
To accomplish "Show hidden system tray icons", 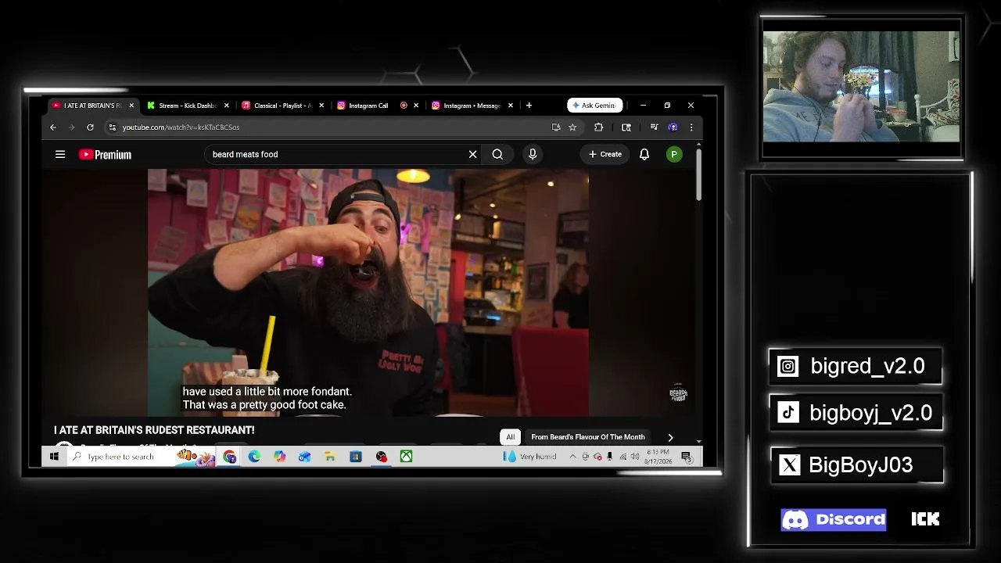I will click(x=572, y=457).
